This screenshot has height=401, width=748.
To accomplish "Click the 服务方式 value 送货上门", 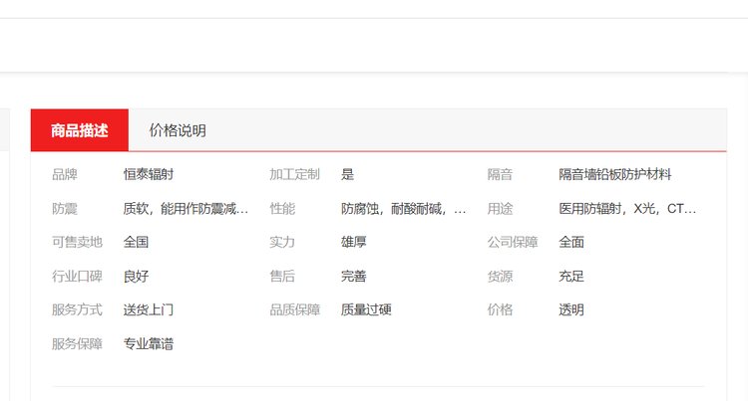I will (x=149, y=309).
